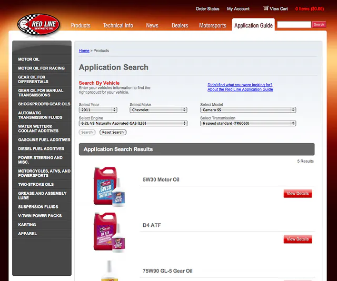This screenshot has height=281, width=337.
Task: Open the Select Model dropdown
Action: tap(247, 110)
